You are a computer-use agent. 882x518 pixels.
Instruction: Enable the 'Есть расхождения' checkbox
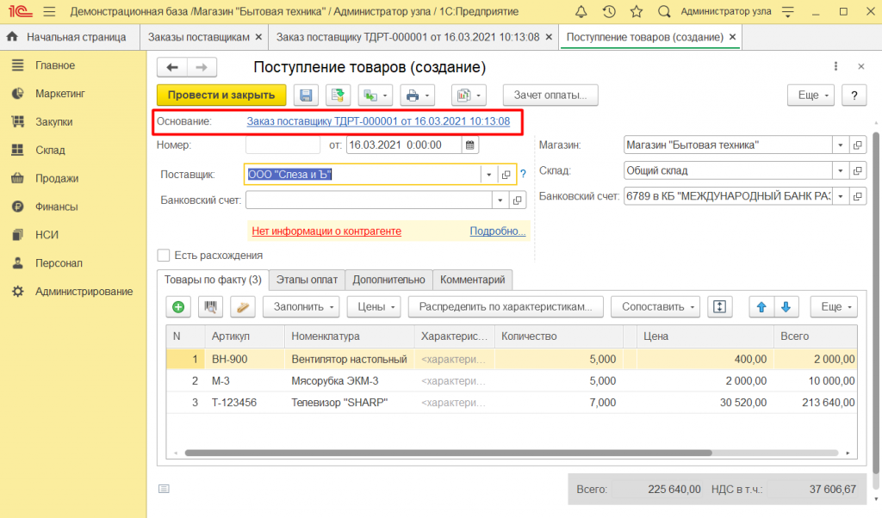click(164, 256)
